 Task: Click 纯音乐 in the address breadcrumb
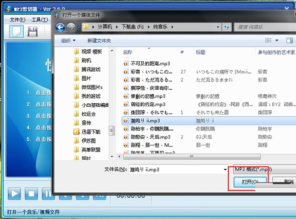pos(160,27)
